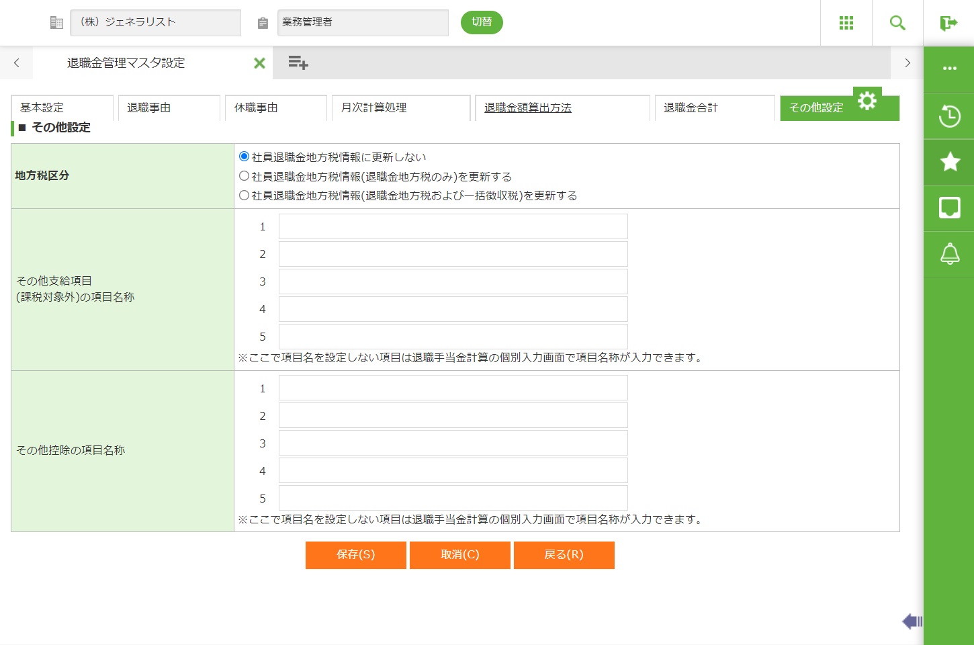Open favorites star icon in sidebar
Screen dimensions: 974x645
click(949, 162)
